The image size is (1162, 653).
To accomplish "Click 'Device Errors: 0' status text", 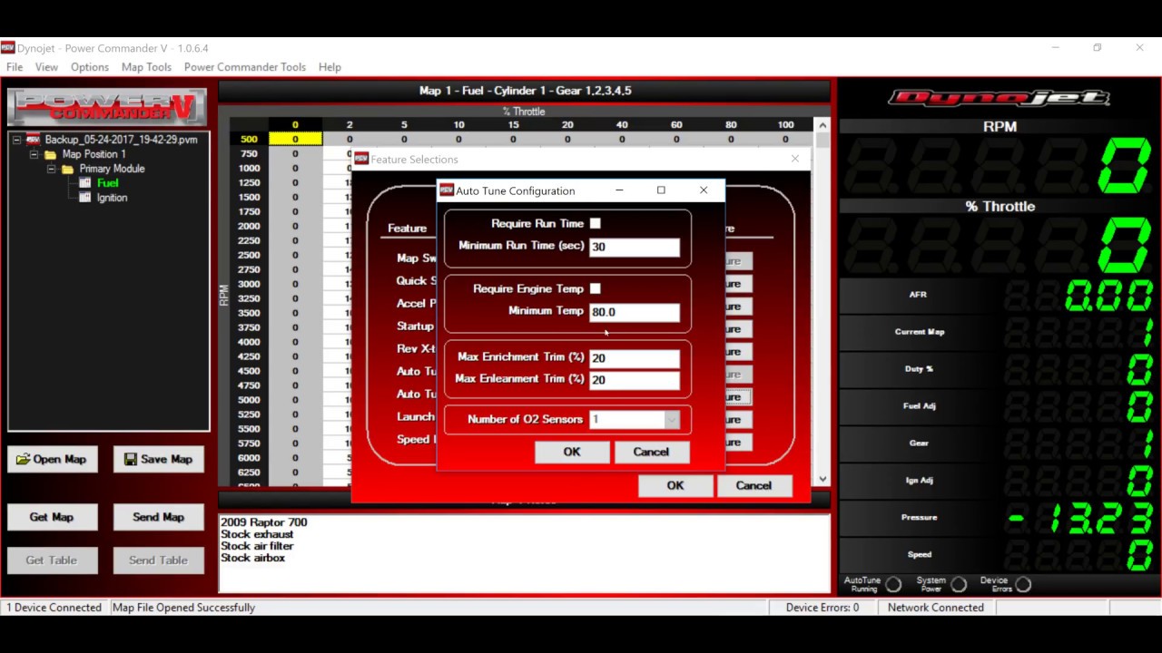I will pos(822,608).
